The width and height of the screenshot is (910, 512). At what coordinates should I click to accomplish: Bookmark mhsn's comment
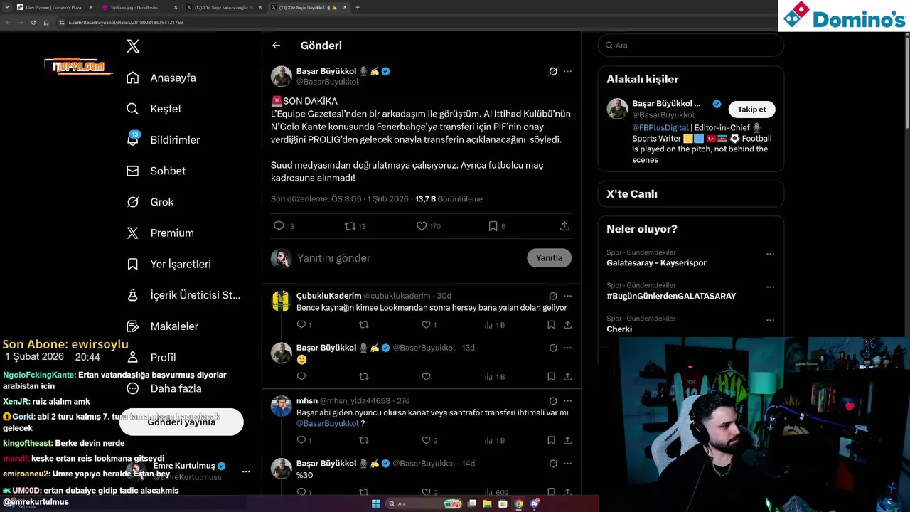click(551, 441)
